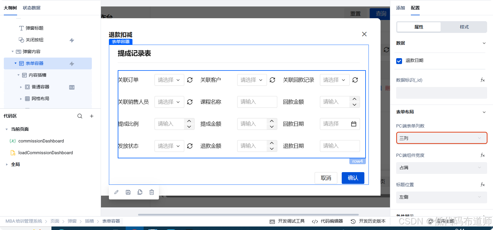Open 关联销售人员 请选择 dropdown
This screenshot has width=493, height=230.
169,102
